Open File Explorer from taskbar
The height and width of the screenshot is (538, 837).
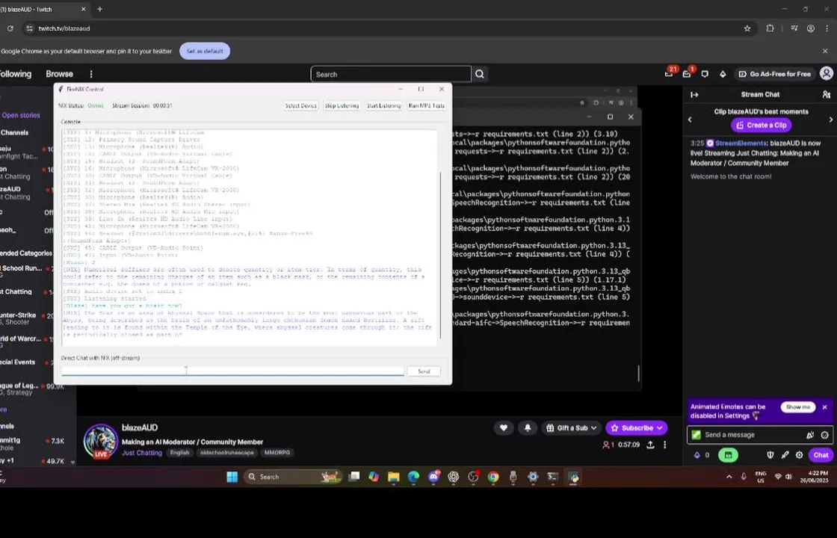click(393, 477)
